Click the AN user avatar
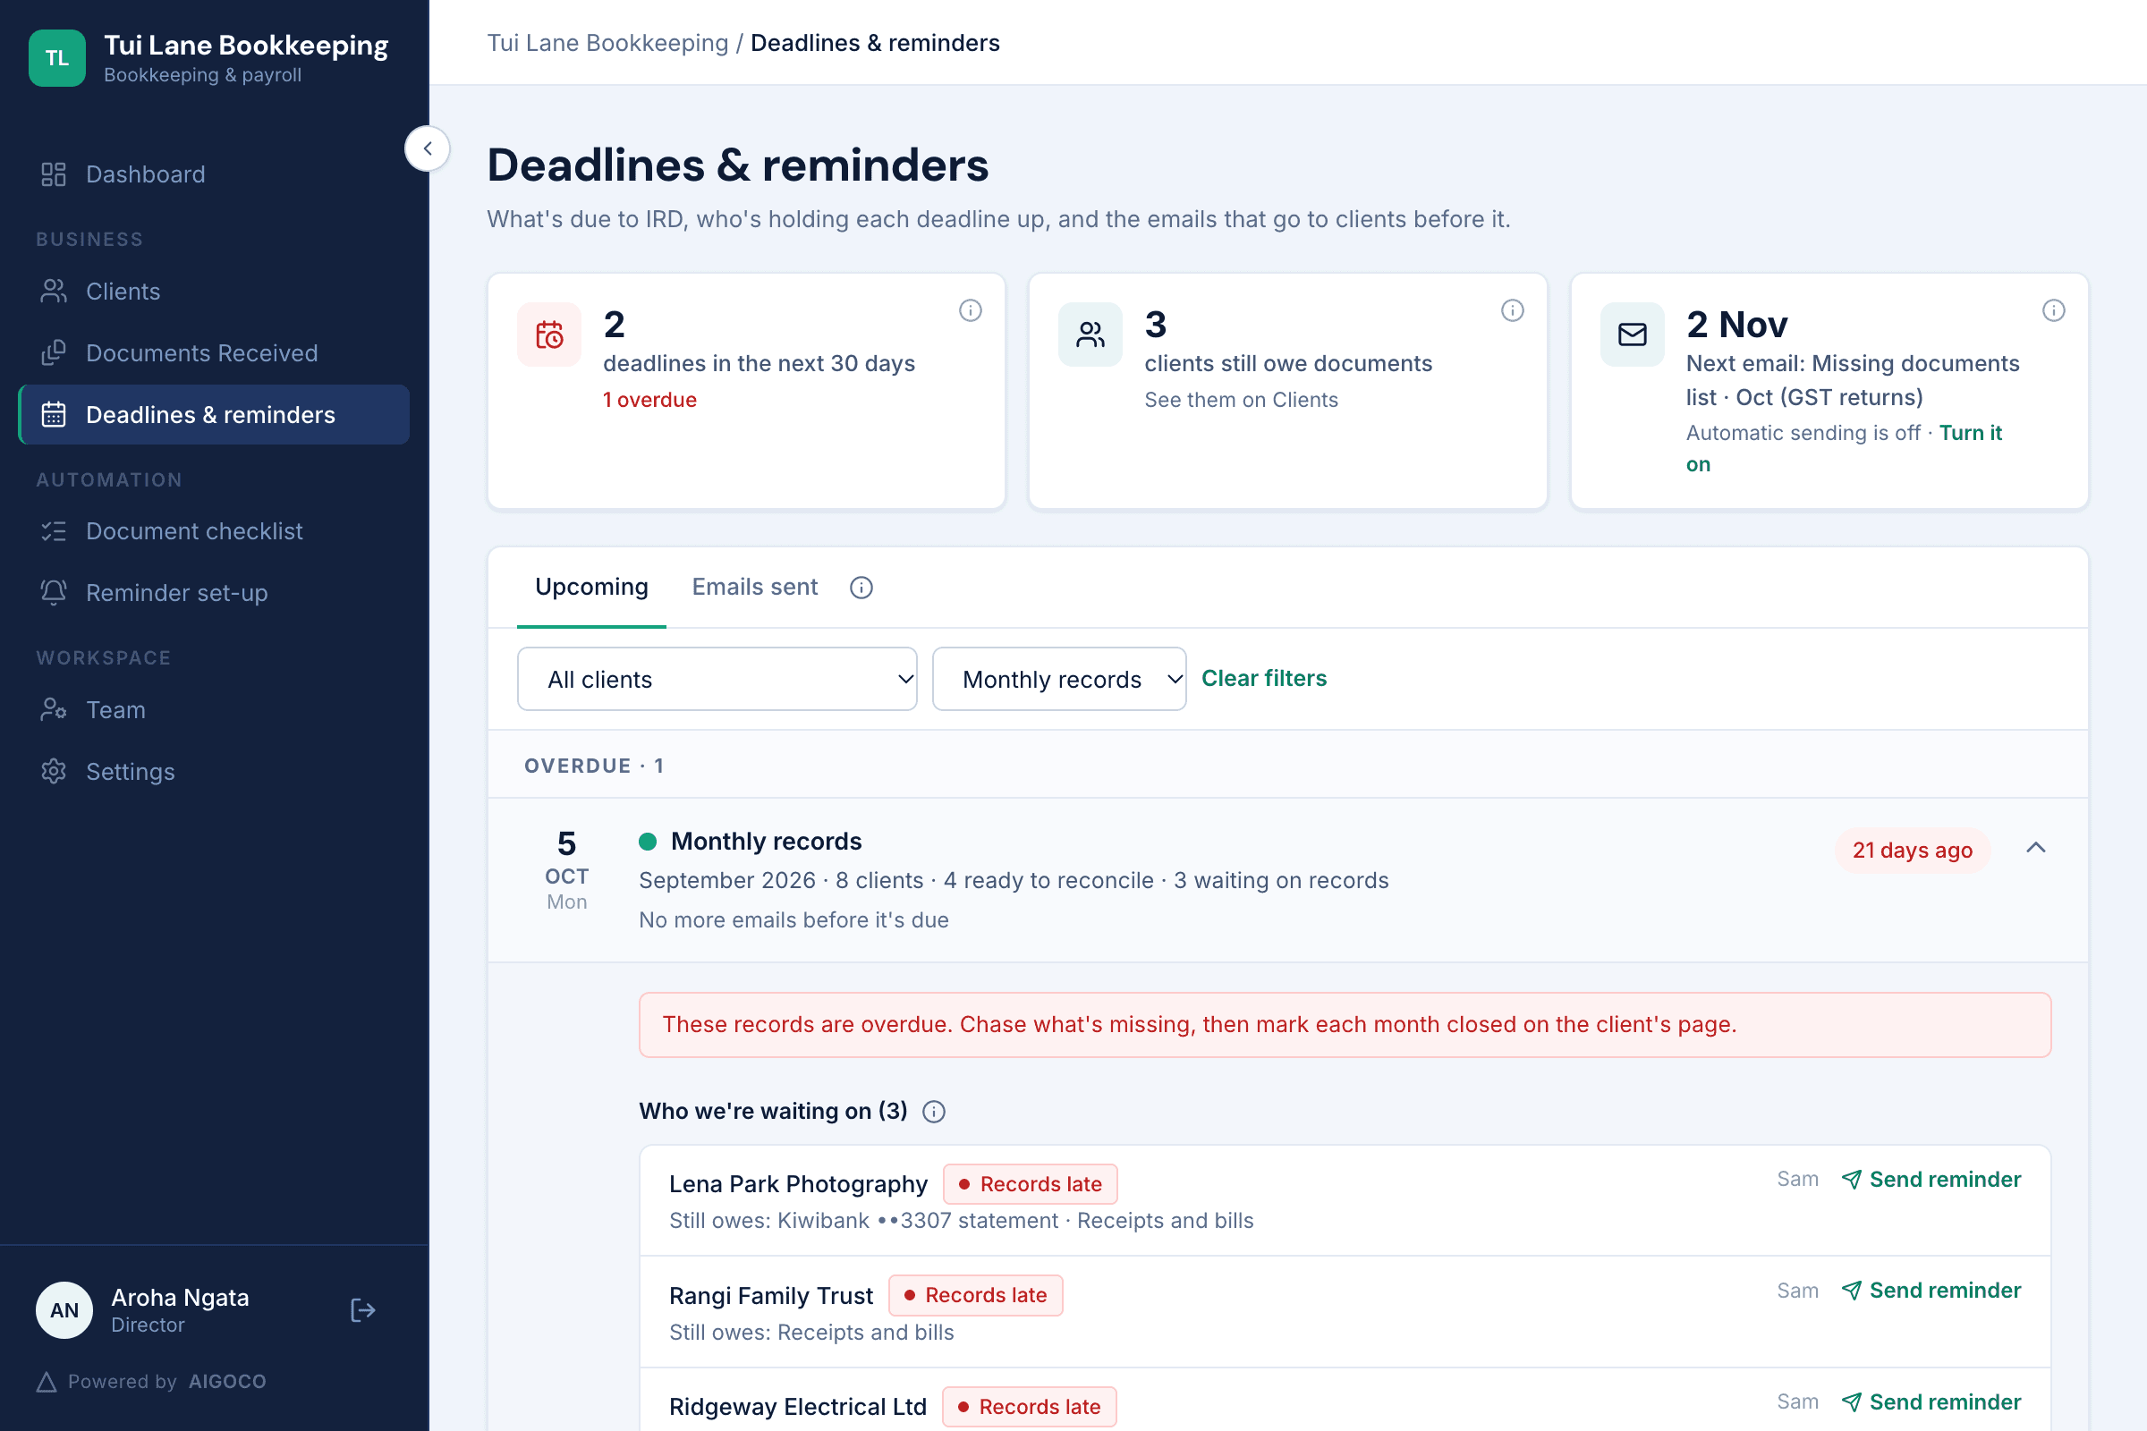The width and height of the screenshot is (2147, 1431). tap(64, 1310)
